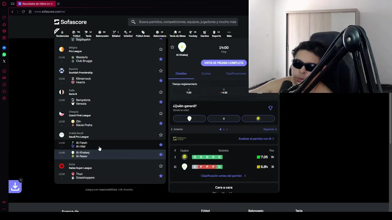Click the Sofascore logo
Screen dimensions: 392x220
[x=70, y=22]
